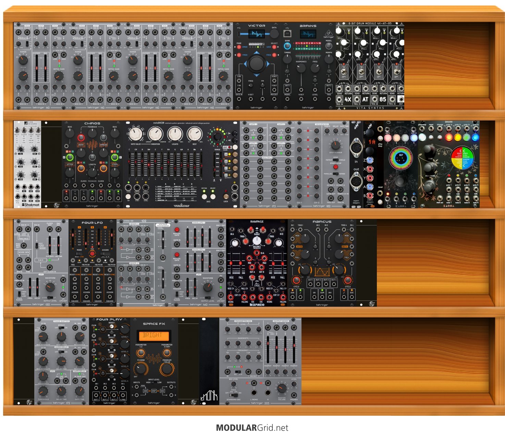Click the LEVEL 1 knob on Four Play
505x435 pixels.
tap(125, 329)
